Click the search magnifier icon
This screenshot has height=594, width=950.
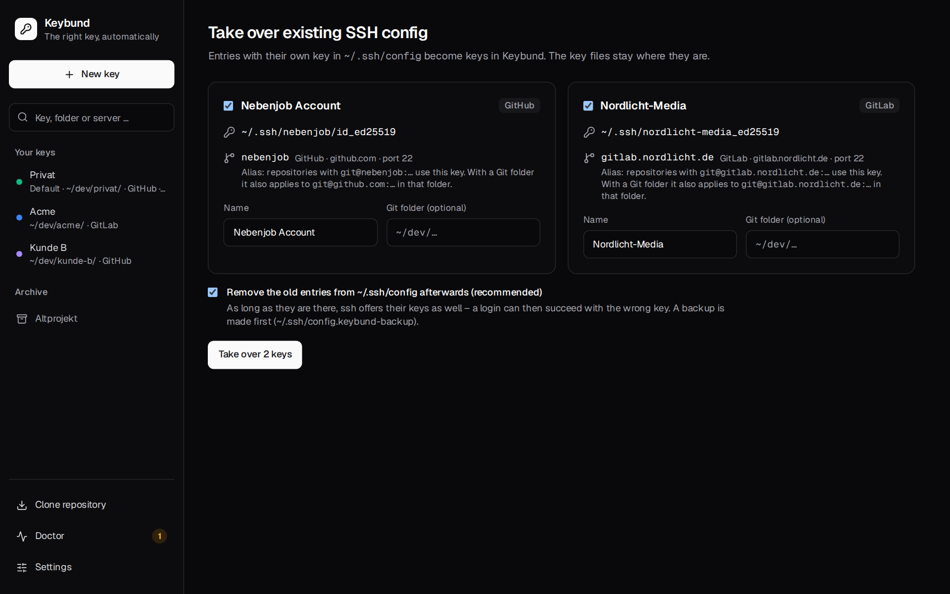(23, 117)
